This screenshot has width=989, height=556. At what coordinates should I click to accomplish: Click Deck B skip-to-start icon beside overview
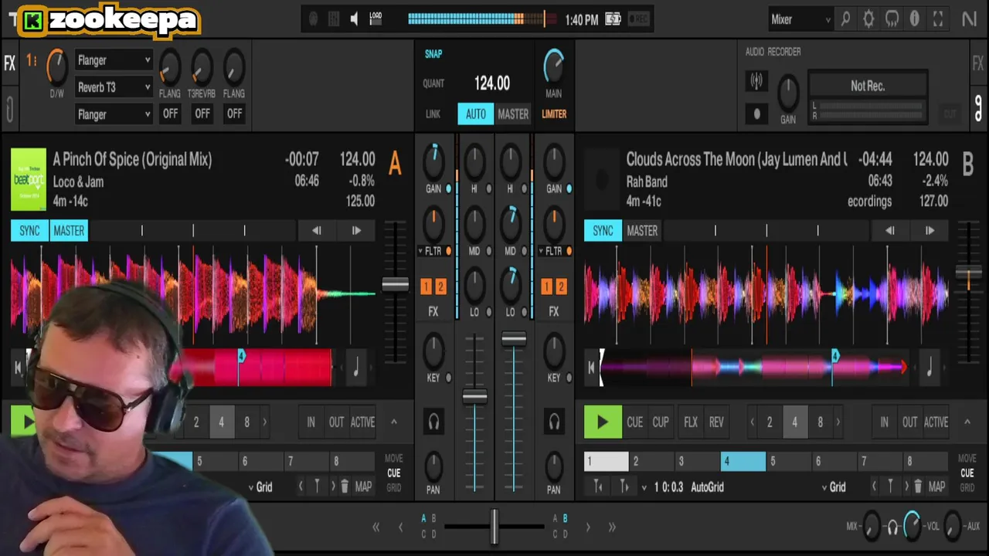click(591, 368)
